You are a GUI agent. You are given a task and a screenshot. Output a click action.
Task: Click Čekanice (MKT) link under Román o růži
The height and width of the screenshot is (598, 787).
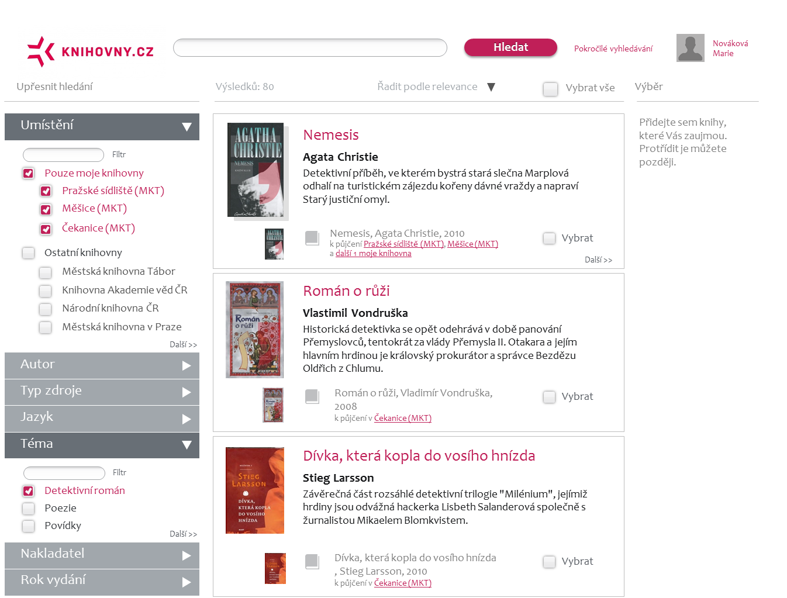(403, 418)
